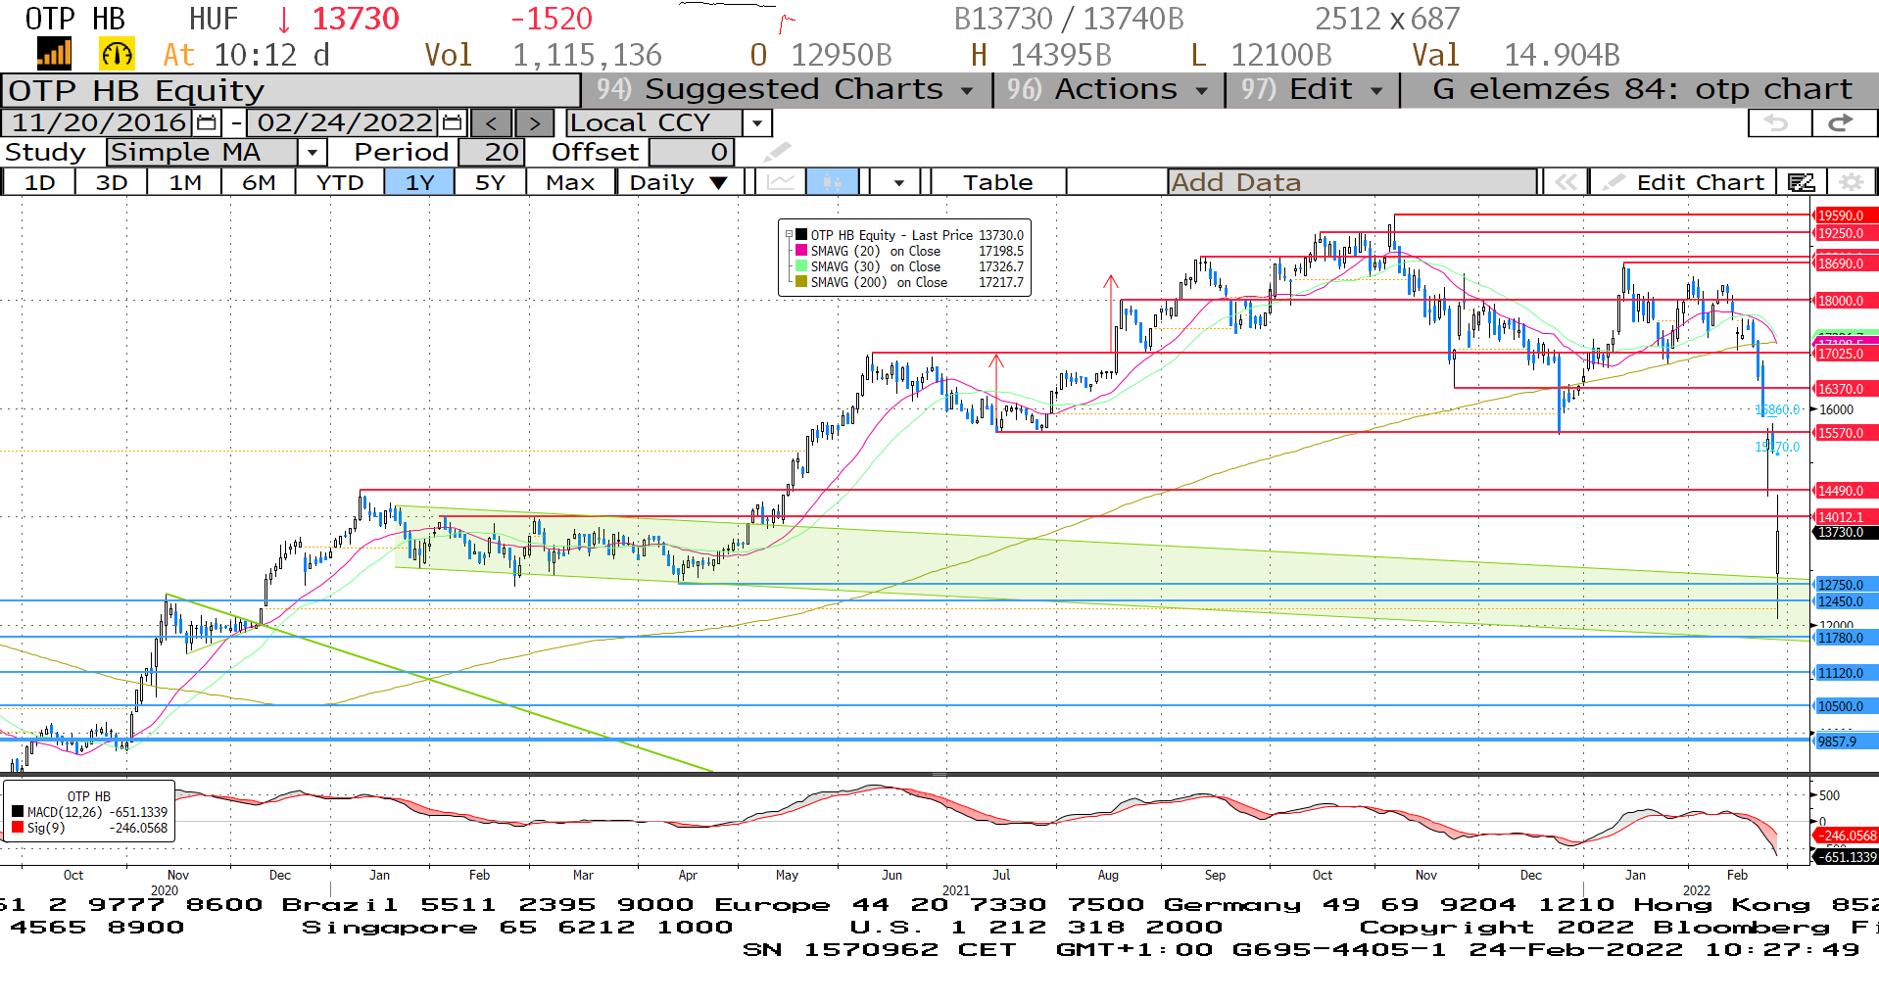Click the study pencil edit icon
Viewport: 1879px width, 1004px height.
click(x=777, y=152)
